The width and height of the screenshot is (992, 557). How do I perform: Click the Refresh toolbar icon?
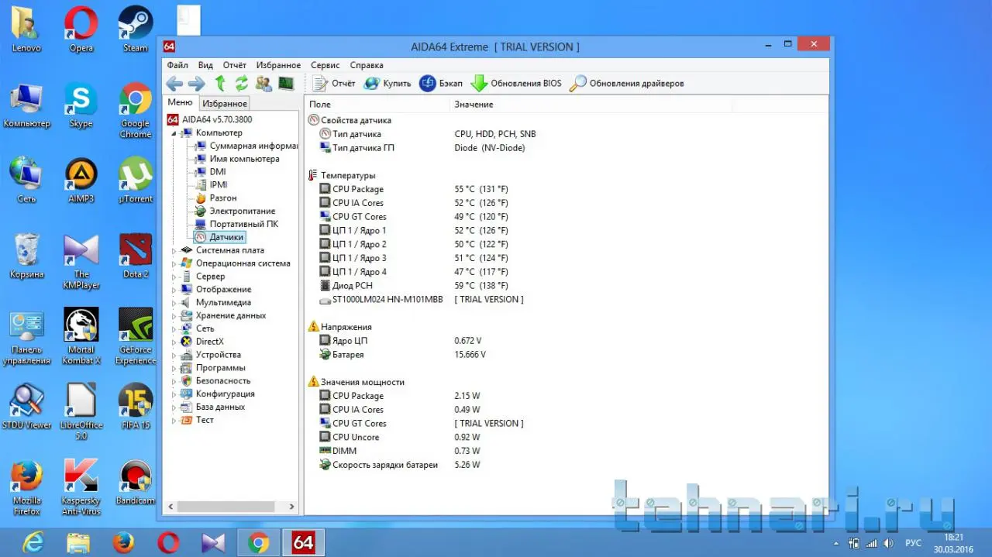pos(242,84)
